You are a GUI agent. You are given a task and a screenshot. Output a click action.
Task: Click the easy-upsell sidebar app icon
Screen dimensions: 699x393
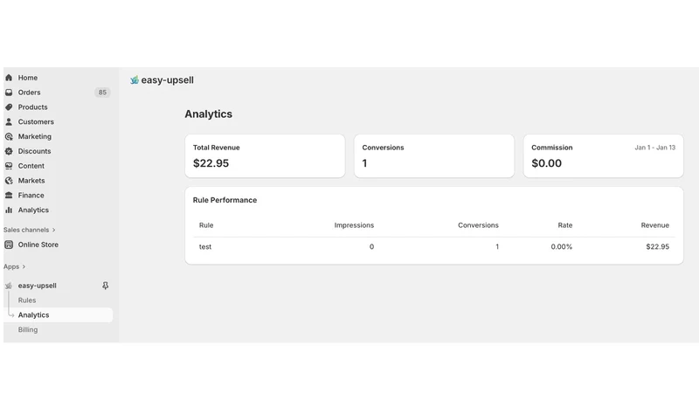pyautogui.click(x=9, y=286)
